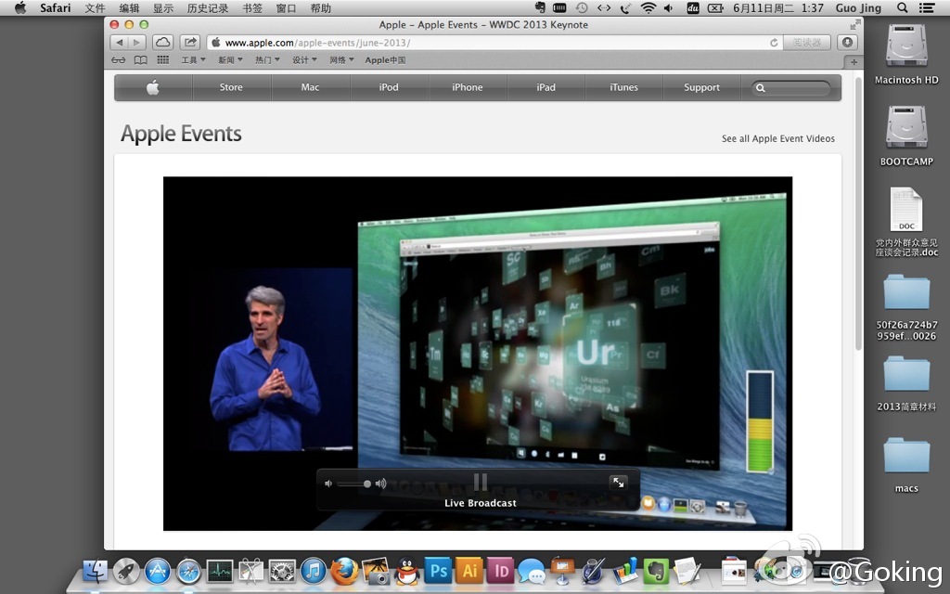Show bookmarks with the open book icon
The image size is (950, 594).
141,60
